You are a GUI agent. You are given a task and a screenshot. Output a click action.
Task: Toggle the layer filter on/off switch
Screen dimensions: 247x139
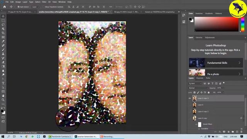click(224, 83)
